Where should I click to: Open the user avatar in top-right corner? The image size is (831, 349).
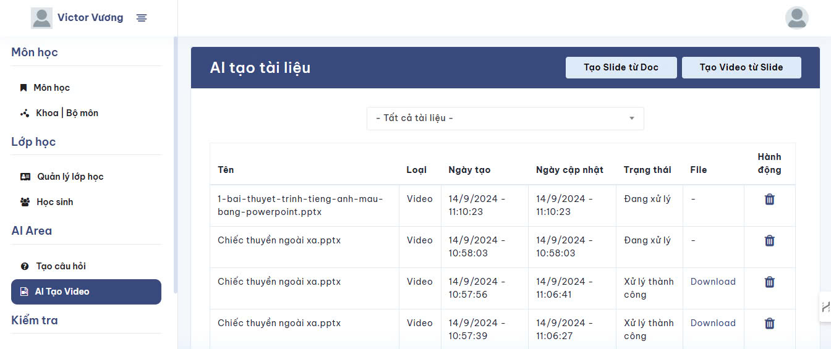click(x=796, y=17)
